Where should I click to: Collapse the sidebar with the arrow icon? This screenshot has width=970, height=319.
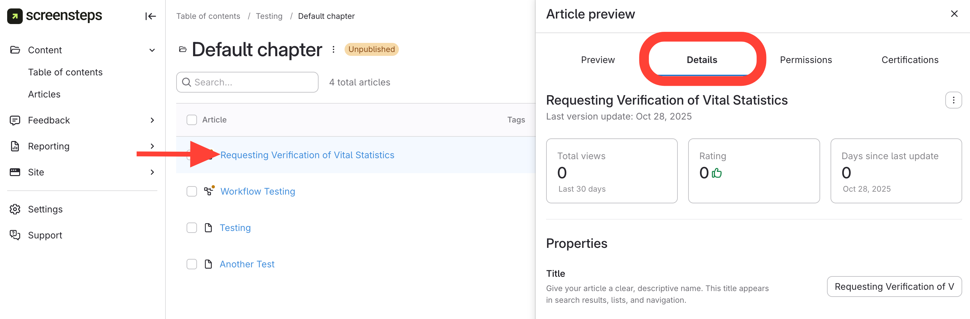150,16
